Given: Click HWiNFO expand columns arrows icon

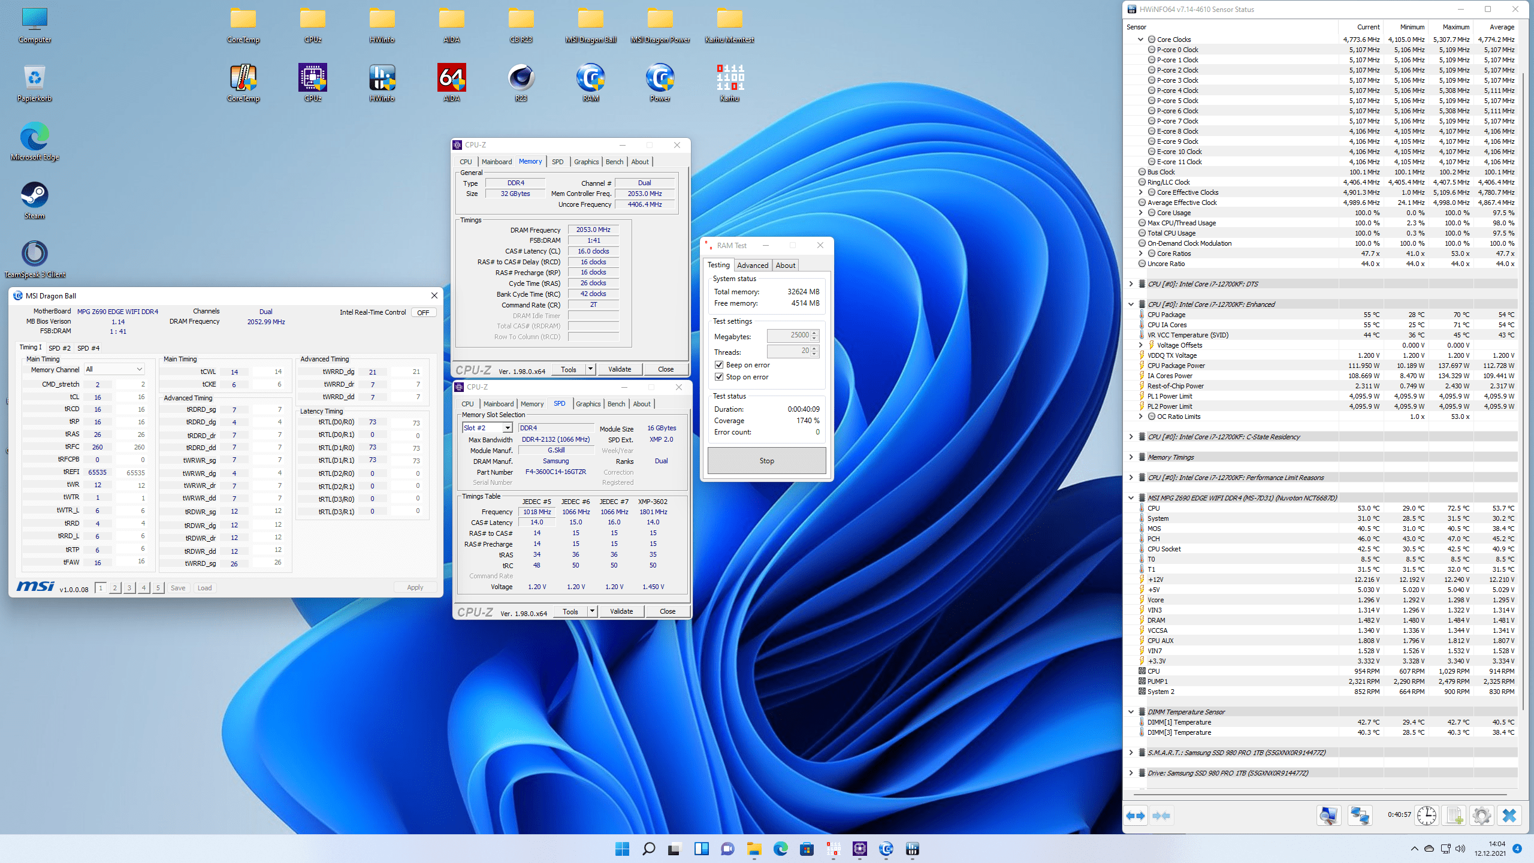Looking at the screenshot, I should pos(1136,816).
